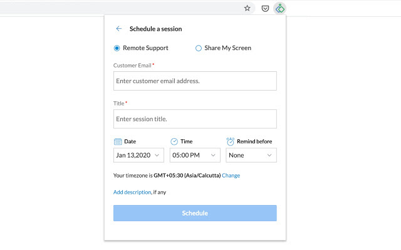Open the Pocket extension icon

point(265,8)
